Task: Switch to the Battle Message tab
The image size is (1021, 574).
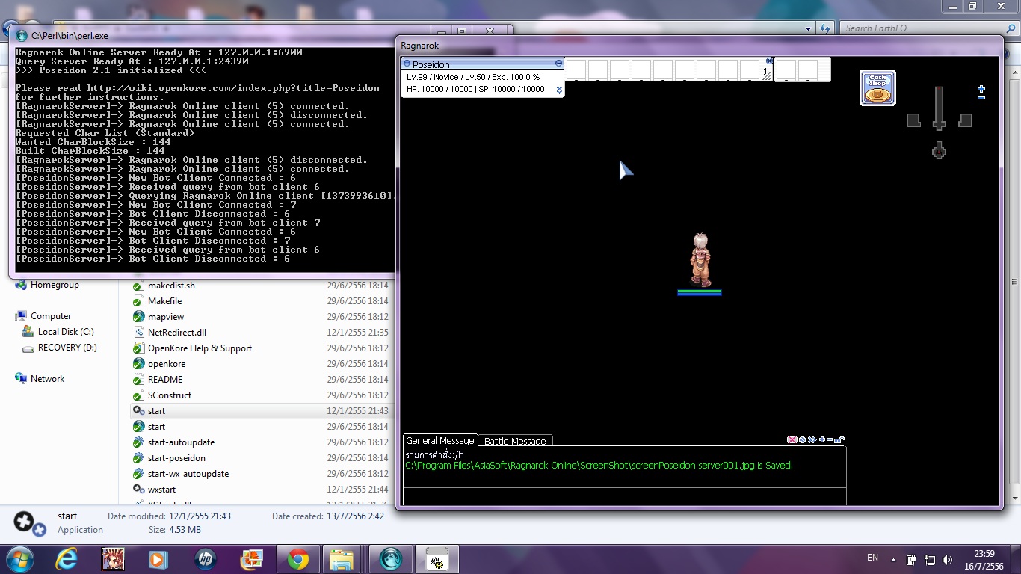Action: tap(515, 441)
